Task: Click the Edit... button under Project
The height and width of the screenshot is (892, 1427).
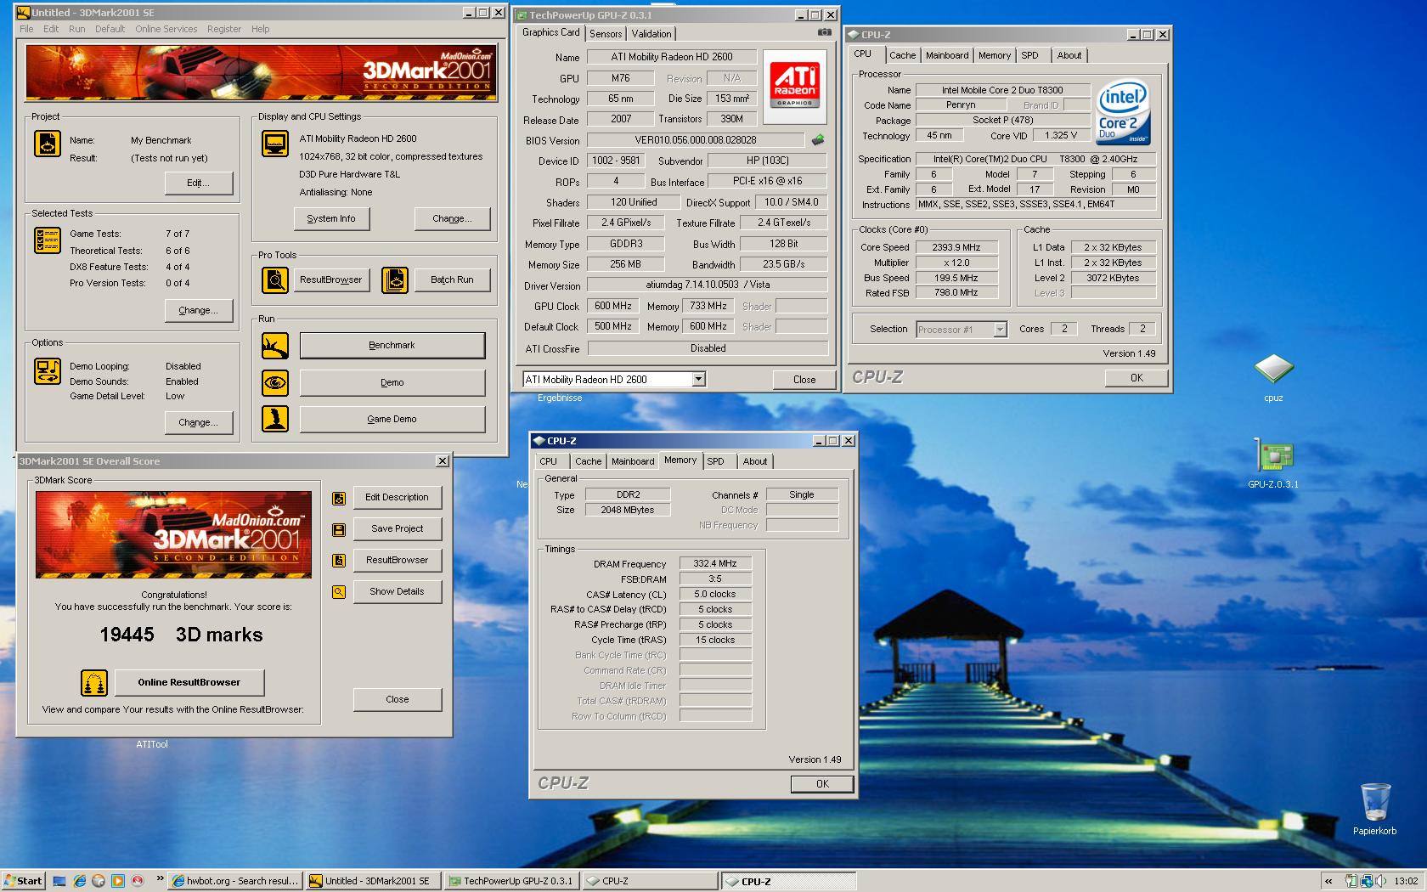Action: [x=198, y=183]
